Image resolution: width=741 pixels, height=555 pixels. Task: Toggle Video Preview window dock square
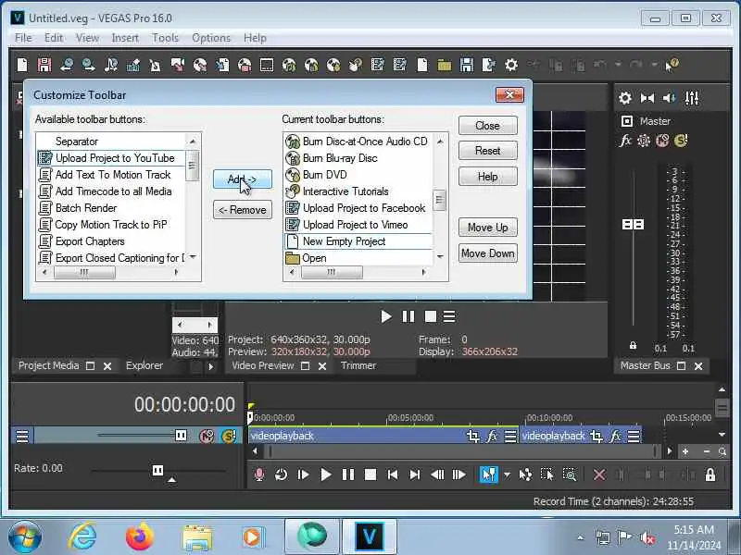(x=306, y=366)
